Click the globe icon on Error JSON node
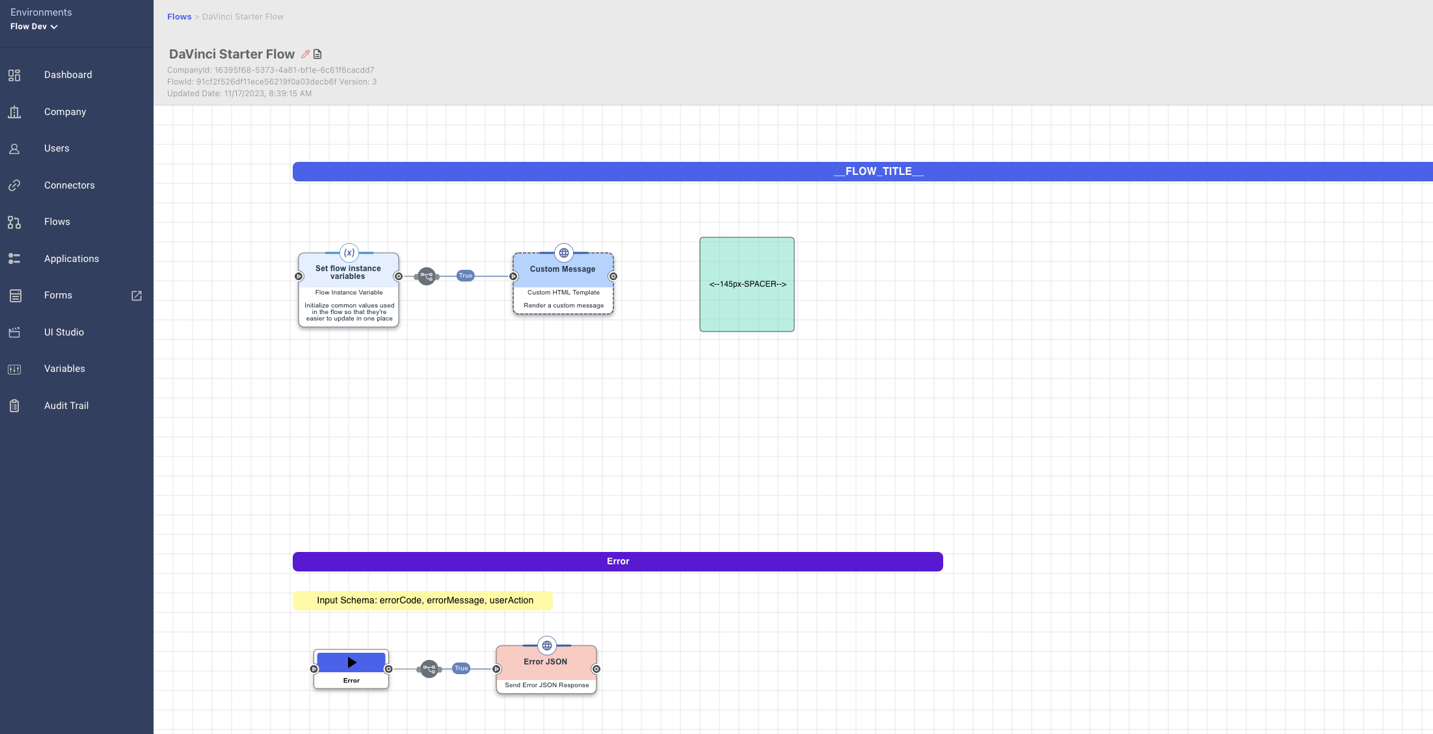 coord(547,646)
